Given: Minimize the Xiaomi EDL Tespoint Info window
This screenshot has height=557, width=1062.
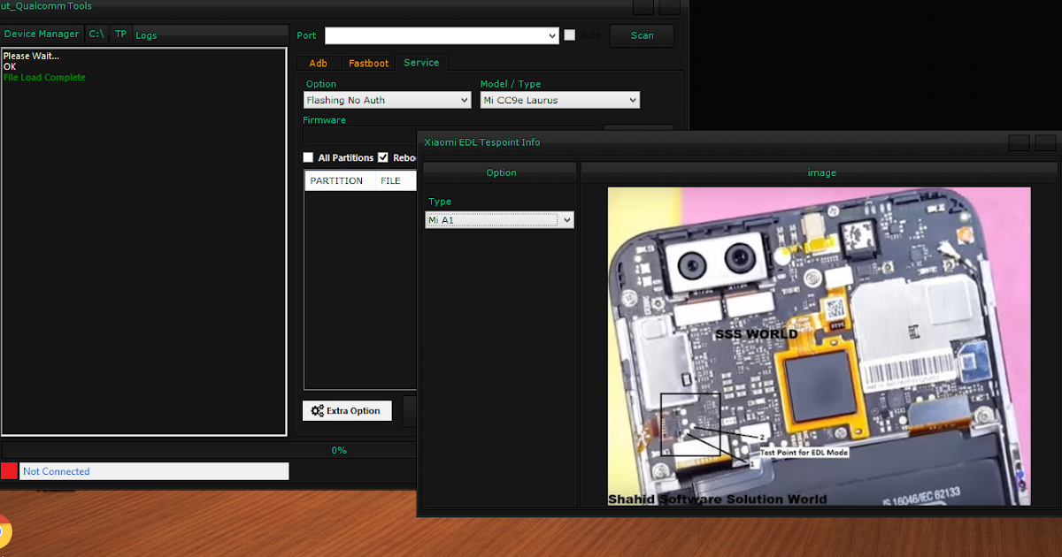Looking at the screenshot, I should click(1020, 142).
